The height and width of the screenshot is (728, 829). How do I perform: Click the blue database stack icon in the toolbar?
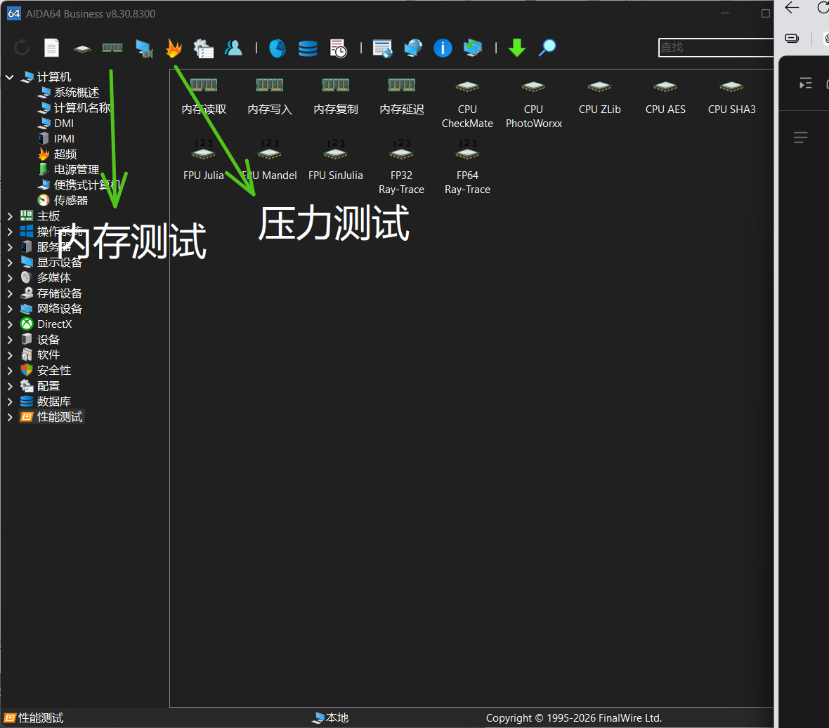pos(308,48)
